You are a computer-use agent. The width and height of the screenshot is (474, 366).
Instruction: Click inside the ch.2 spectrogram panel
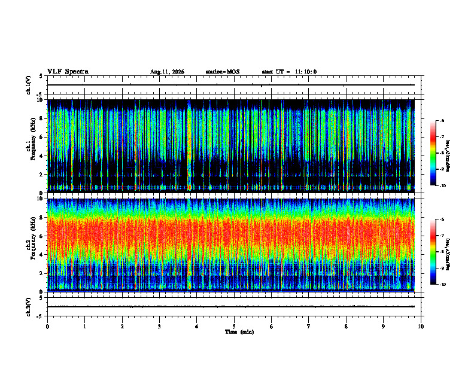click(x=231, y=245)
